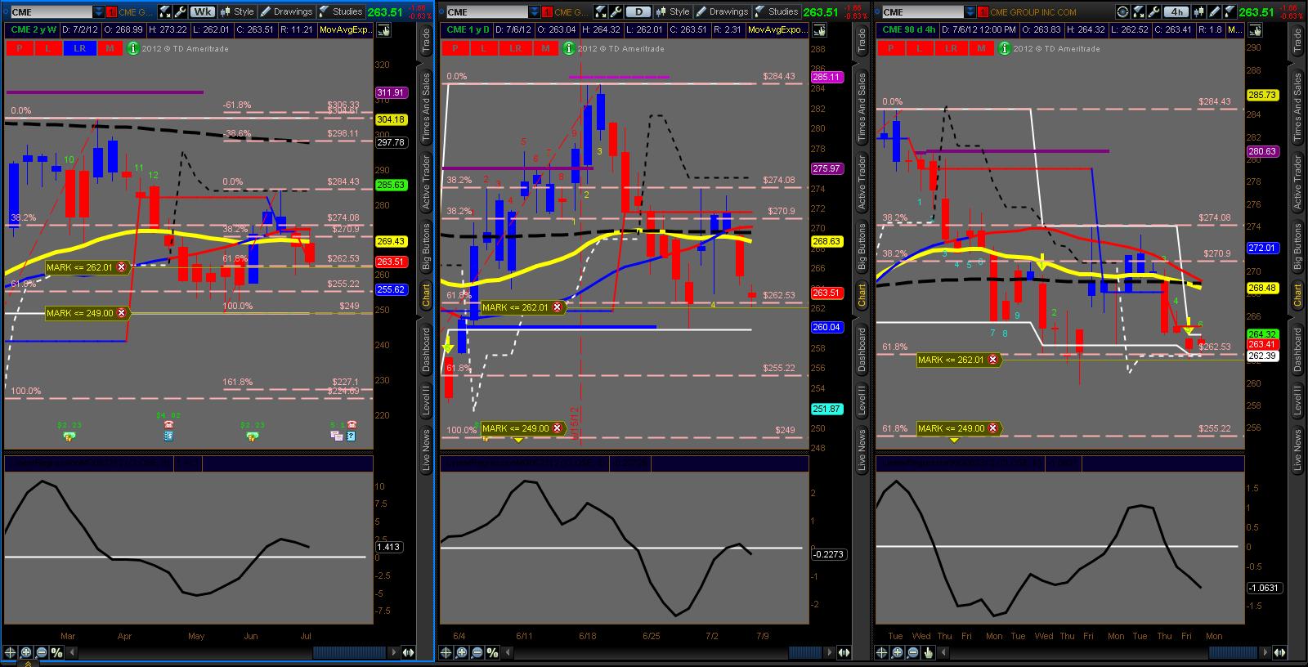Open chart settings wrench in daily chart
This screenshot has height=667, width=1308.
(616, 11)
